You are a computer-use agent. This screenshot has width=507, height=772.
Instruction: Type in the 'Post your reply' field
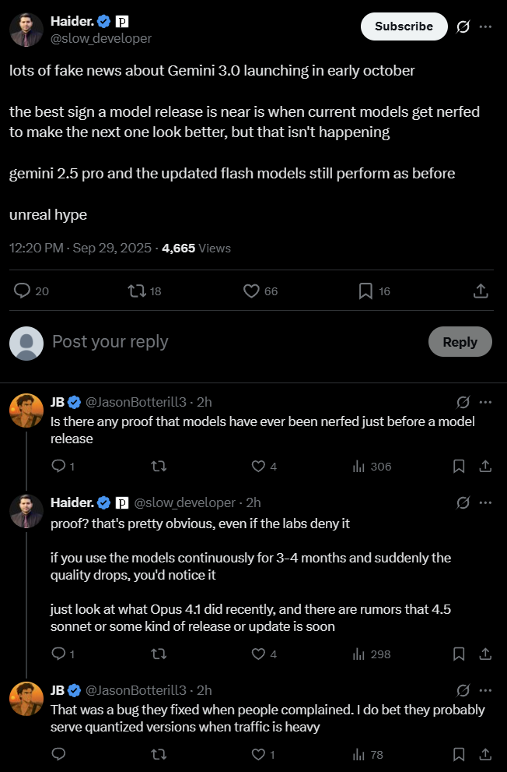pyautogui.click(x=233, y=342)
